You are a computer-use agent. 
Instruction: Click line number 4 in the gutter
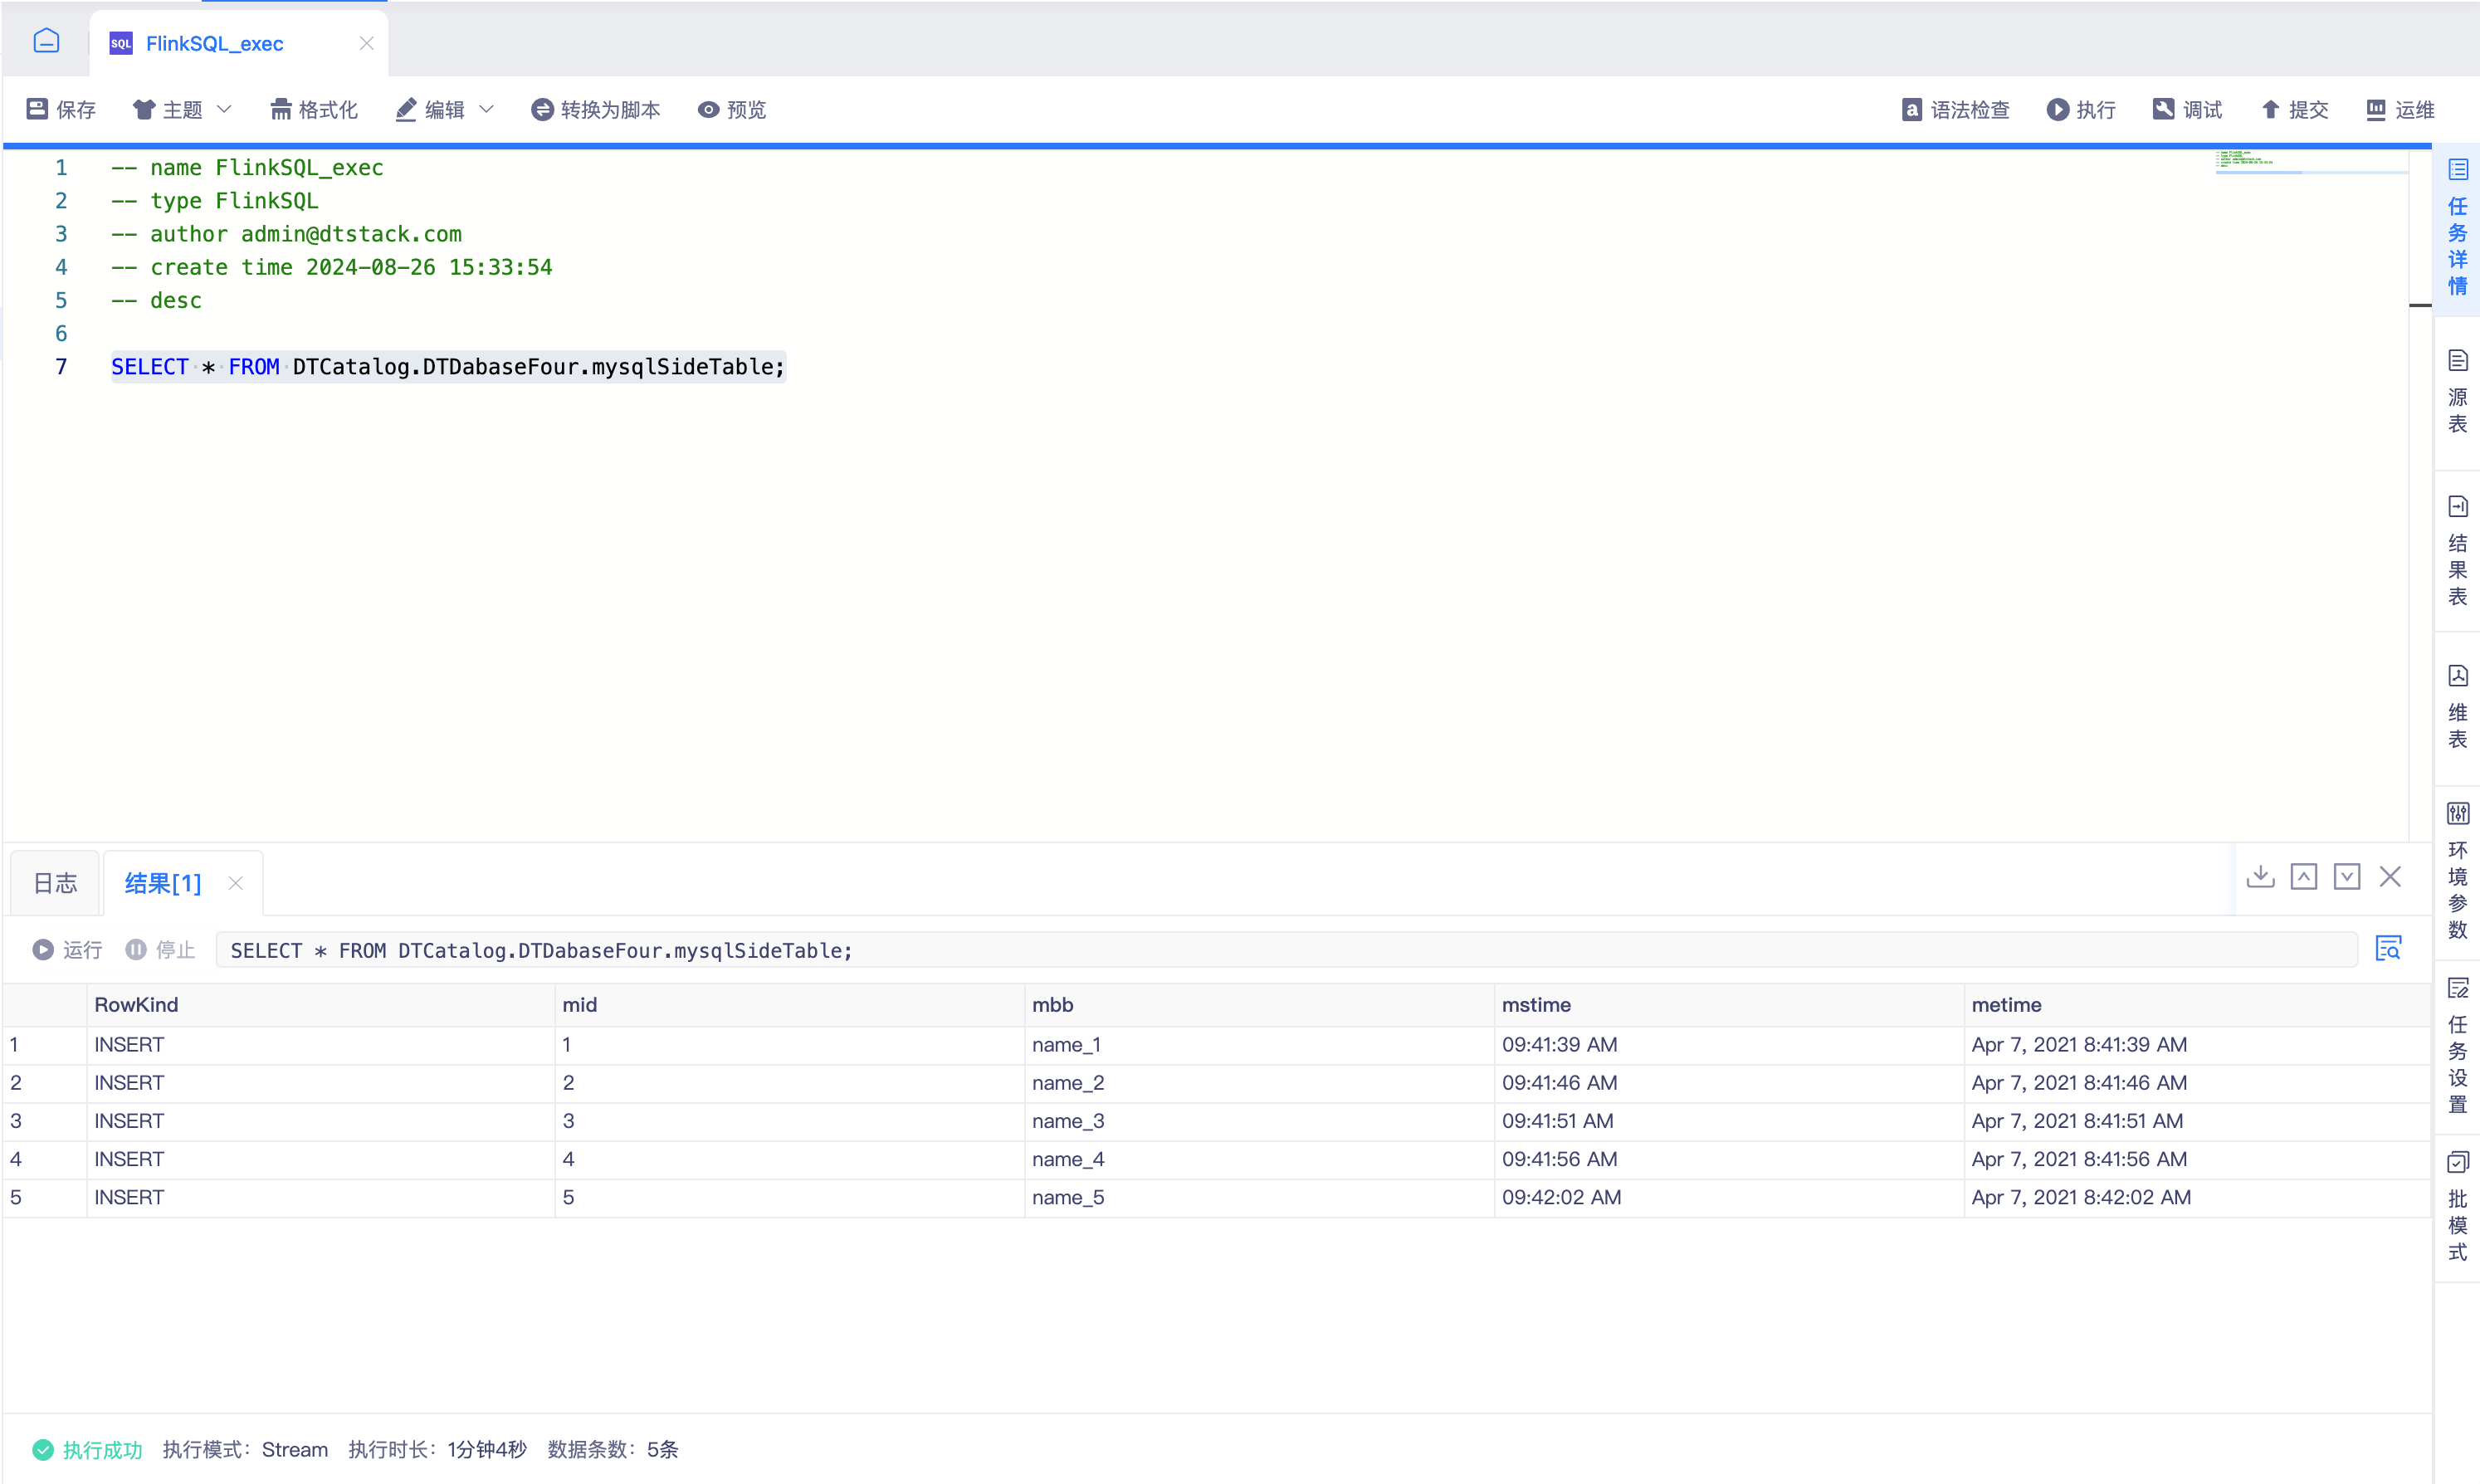[x=61, y=267]
